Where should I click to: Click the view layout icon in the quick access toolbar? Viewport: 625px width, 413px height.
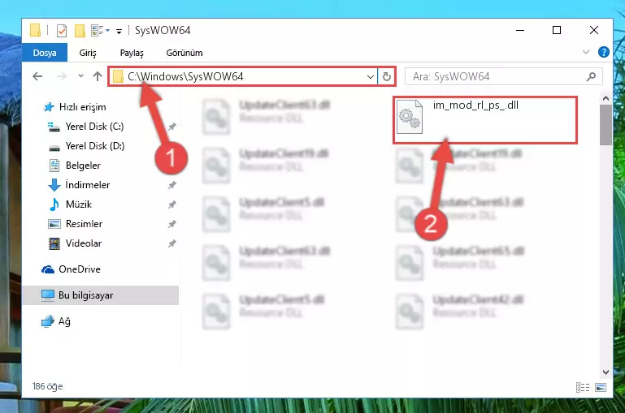tap(98, 31)
